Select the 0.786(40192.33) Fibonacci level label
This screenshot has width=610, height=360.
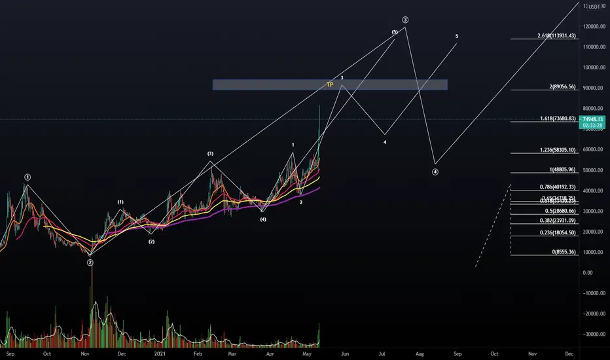coord(558,187)
